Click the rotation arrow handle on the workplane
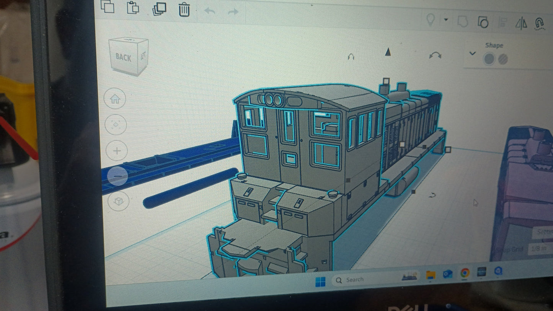The image size is (553, 311). coord(432,195)
